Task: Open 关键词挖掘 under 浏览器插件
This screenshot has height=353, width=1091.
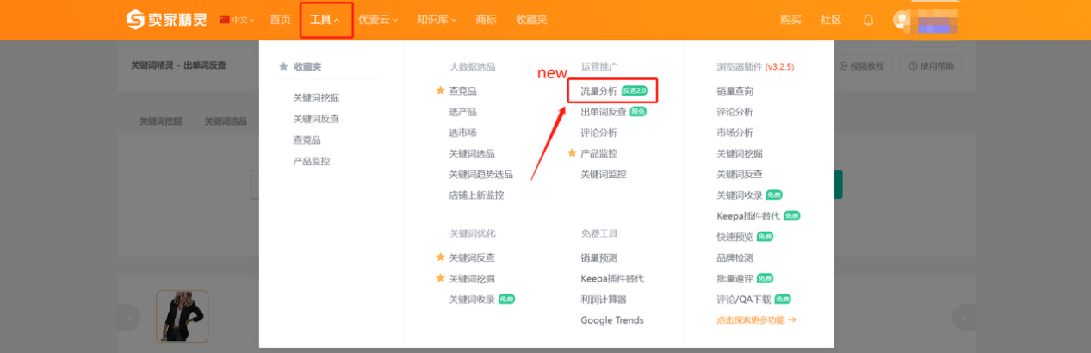Action: coord(740,153)
